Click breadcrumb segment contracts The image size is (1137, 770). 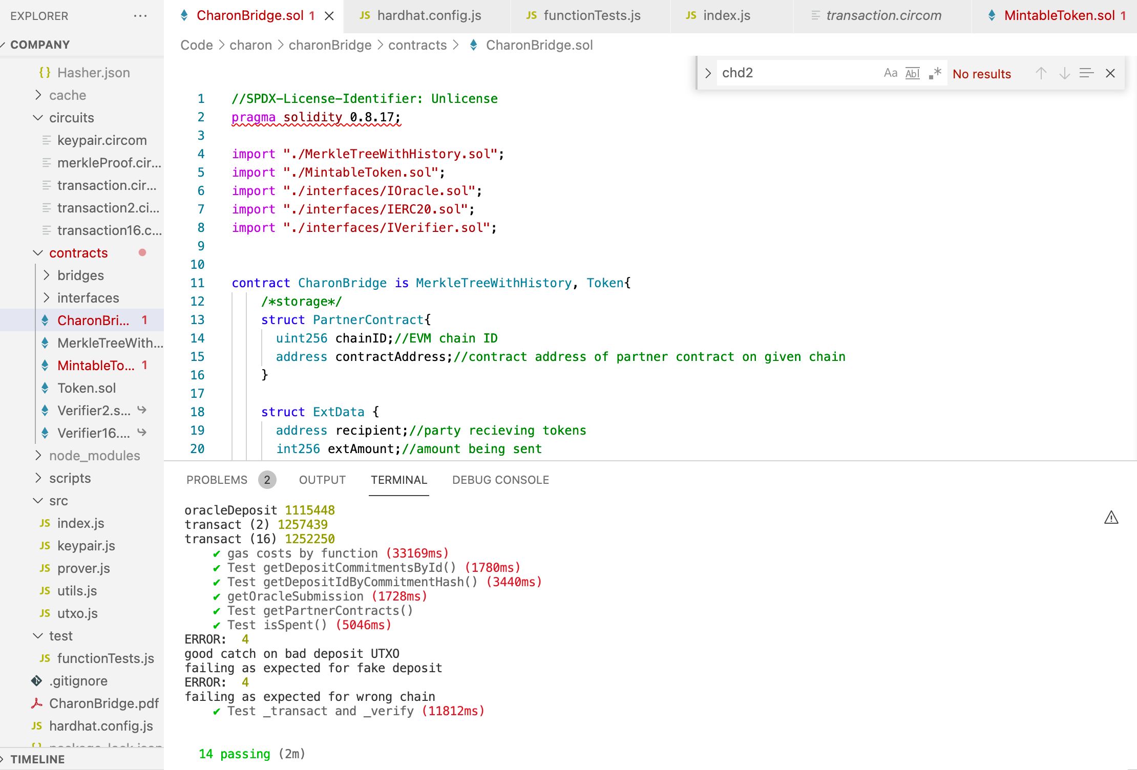(417, 45)
